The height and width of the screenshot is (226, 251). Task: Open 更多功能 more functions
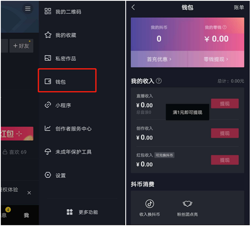tap(82, 212)
